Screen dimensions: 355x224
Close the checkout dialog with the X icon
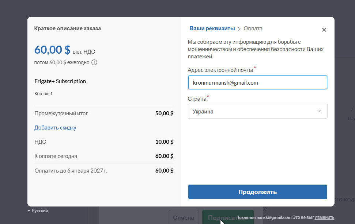[x=324, y=30]
